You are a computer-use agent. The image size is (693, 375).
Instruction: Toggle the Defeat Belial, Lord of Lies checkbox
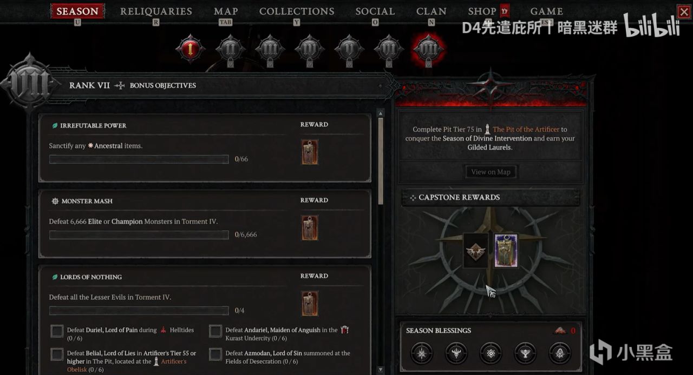point(57,354)
